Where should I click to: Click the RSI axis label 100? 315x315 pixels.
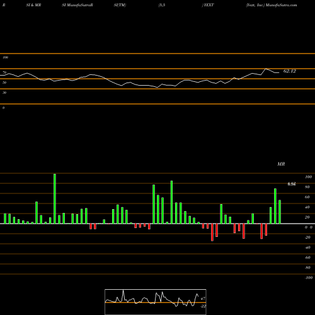click(5, 57)
